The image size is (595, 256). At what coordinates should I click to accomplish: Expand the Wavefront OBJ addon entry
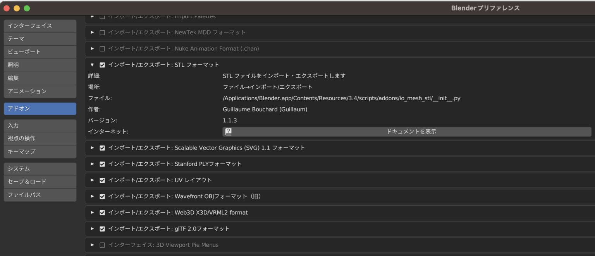(x=92, y=196)
